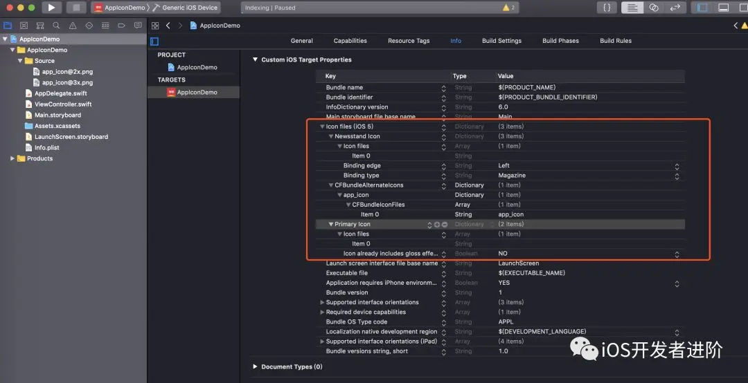Image resolution: width=748 pixels, height=383 pixels.
Task: Select app_icon@3x.png in navigator
Action: click(67, 83)
